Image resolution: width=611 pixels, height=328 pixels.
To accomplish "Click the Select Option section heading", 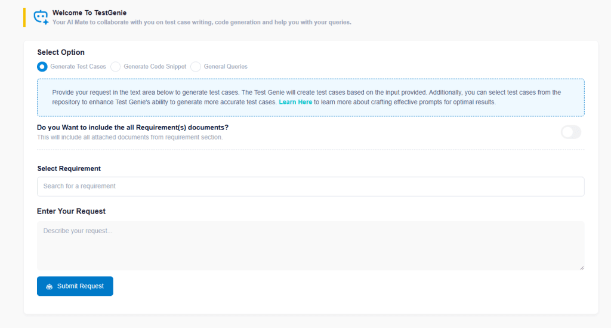I will tap(61, 52).
